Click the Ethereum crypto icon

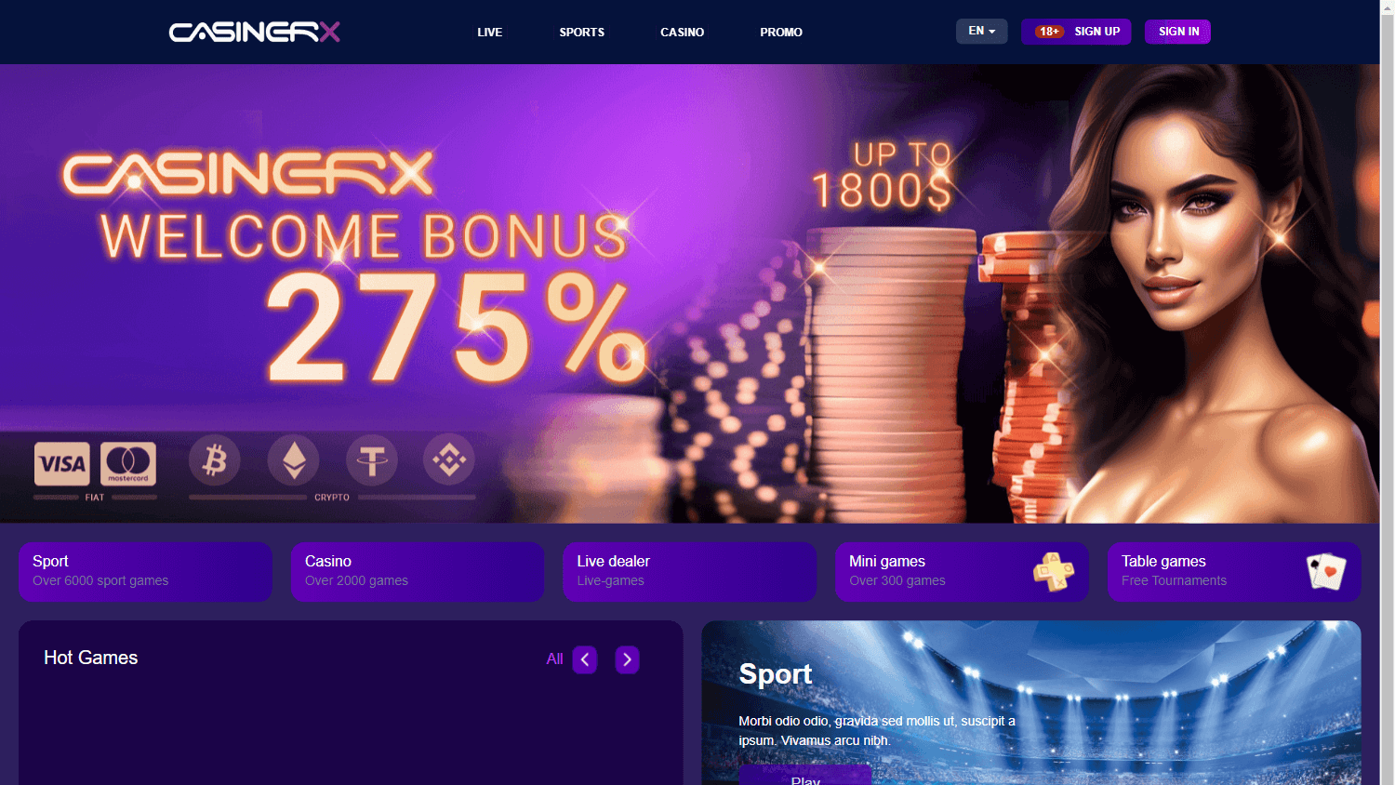(x=294, y=459)
